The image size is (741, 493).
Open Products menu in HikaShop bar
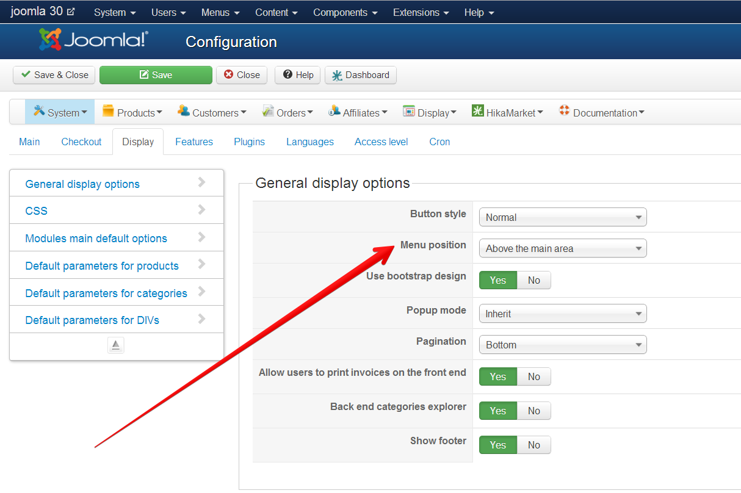point(132,112)
